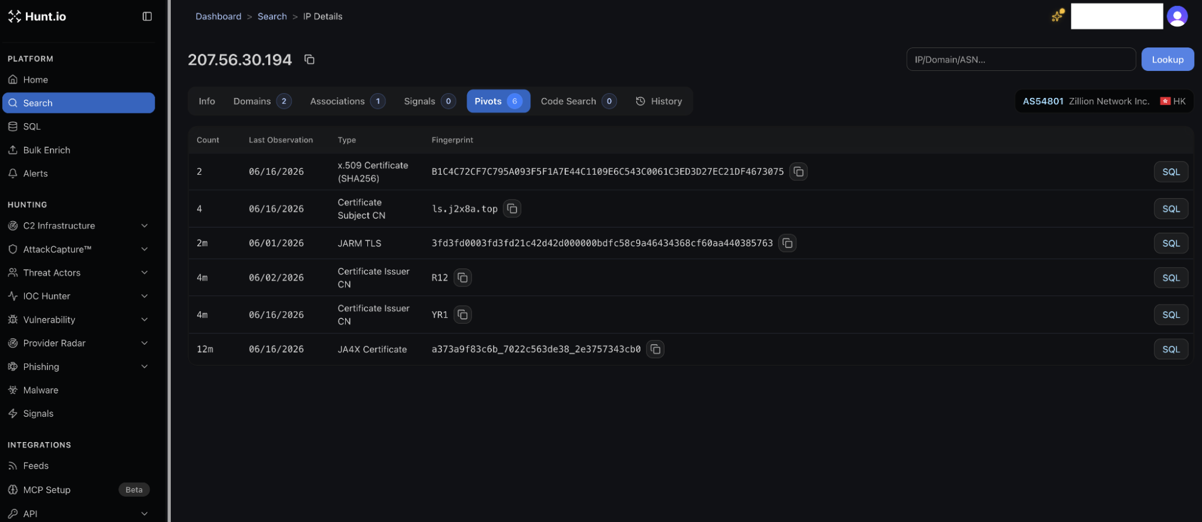
Task: Select the ls.j2x8a.top fingerprint text
Action: 464,208
